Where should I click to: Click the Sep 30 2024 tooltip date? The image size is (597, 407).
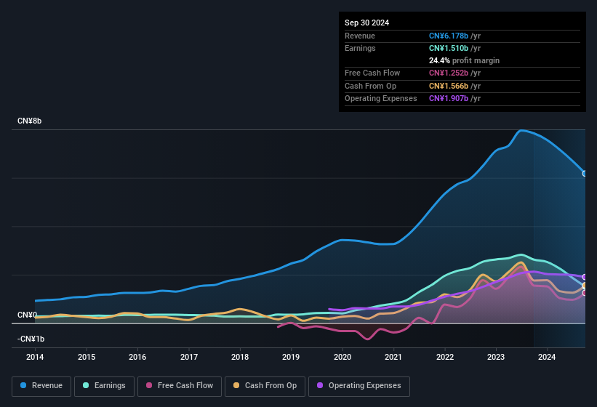366,23
